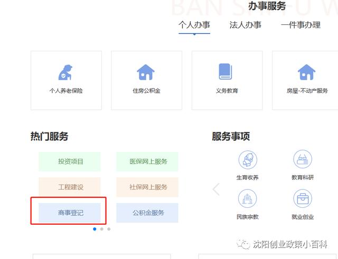Click the 服务事项 heading
The height and width of the screenshot is (259, 338).
[x=231, y=137]
